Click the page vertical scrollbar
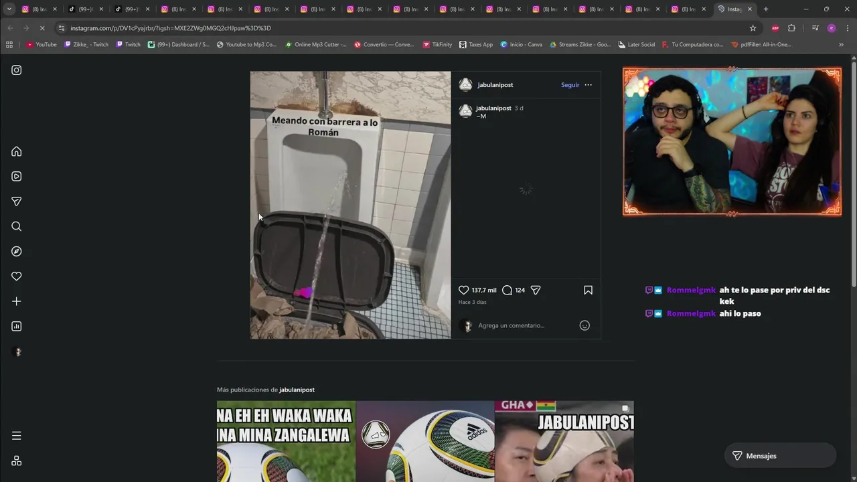 coord(853,174)
